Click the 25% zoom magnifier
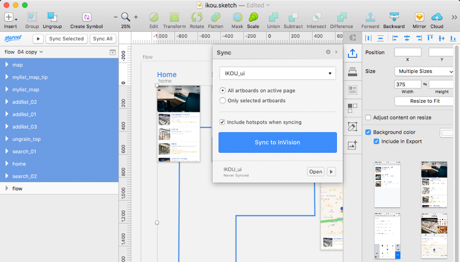 pos(125,17)
